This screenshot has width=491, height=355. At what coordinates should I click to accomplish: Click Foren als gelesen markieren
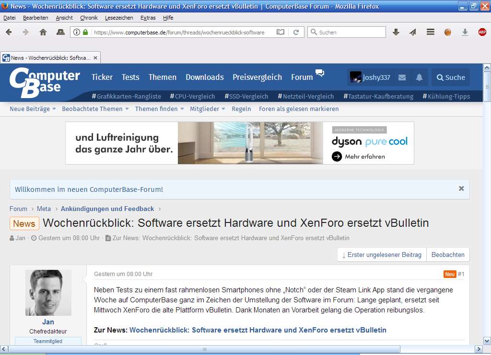point(299,109)
